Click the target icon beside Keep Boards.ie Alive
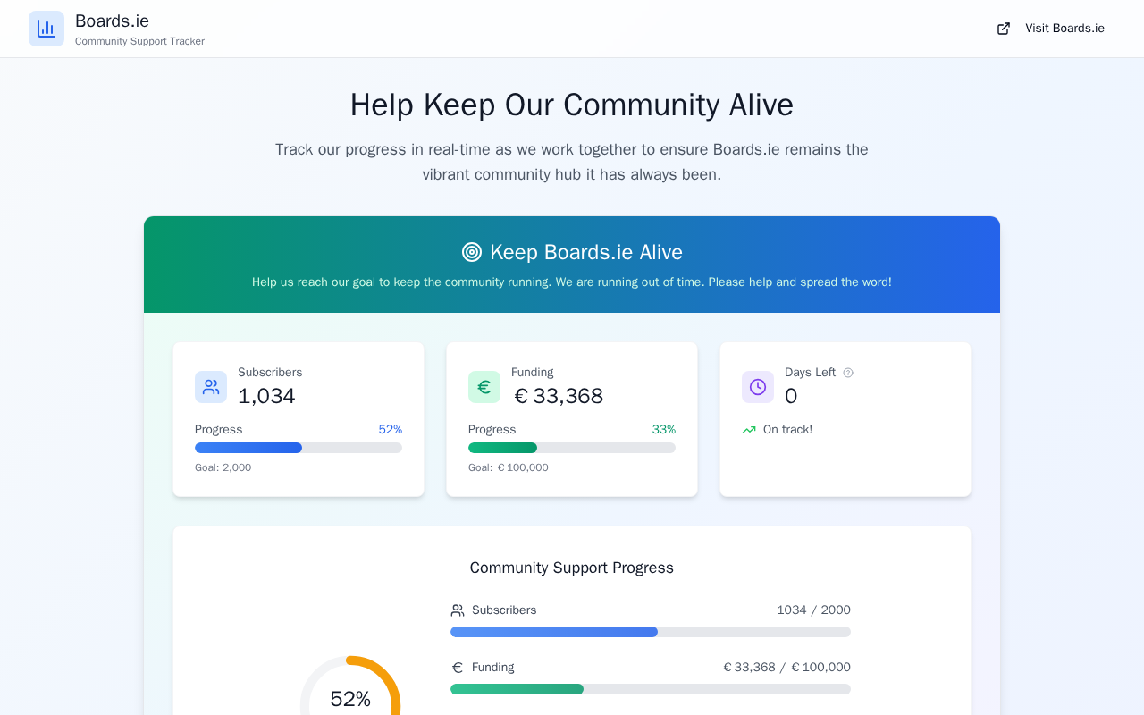This screenshot has height=715, width=1144. [x=472, y=252]
